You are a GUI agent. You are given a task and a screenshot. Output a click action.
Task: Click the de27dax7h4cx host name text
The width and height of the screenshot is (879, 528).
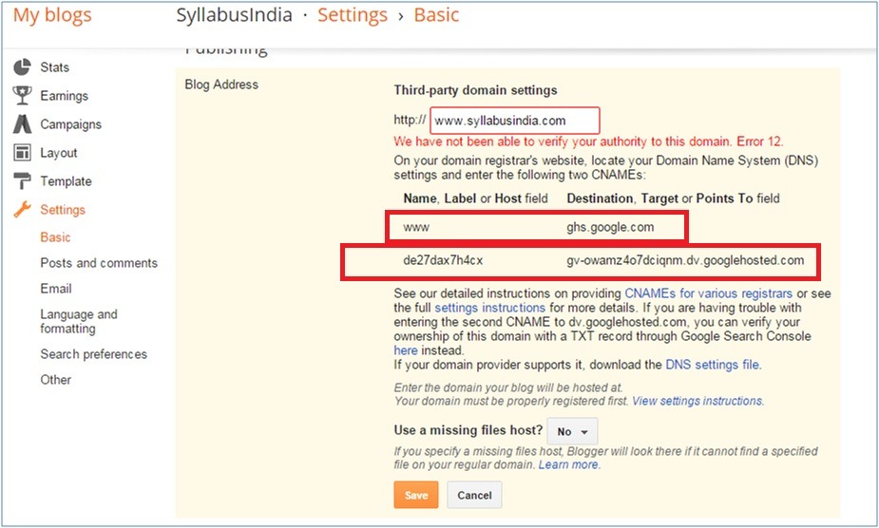443,260
